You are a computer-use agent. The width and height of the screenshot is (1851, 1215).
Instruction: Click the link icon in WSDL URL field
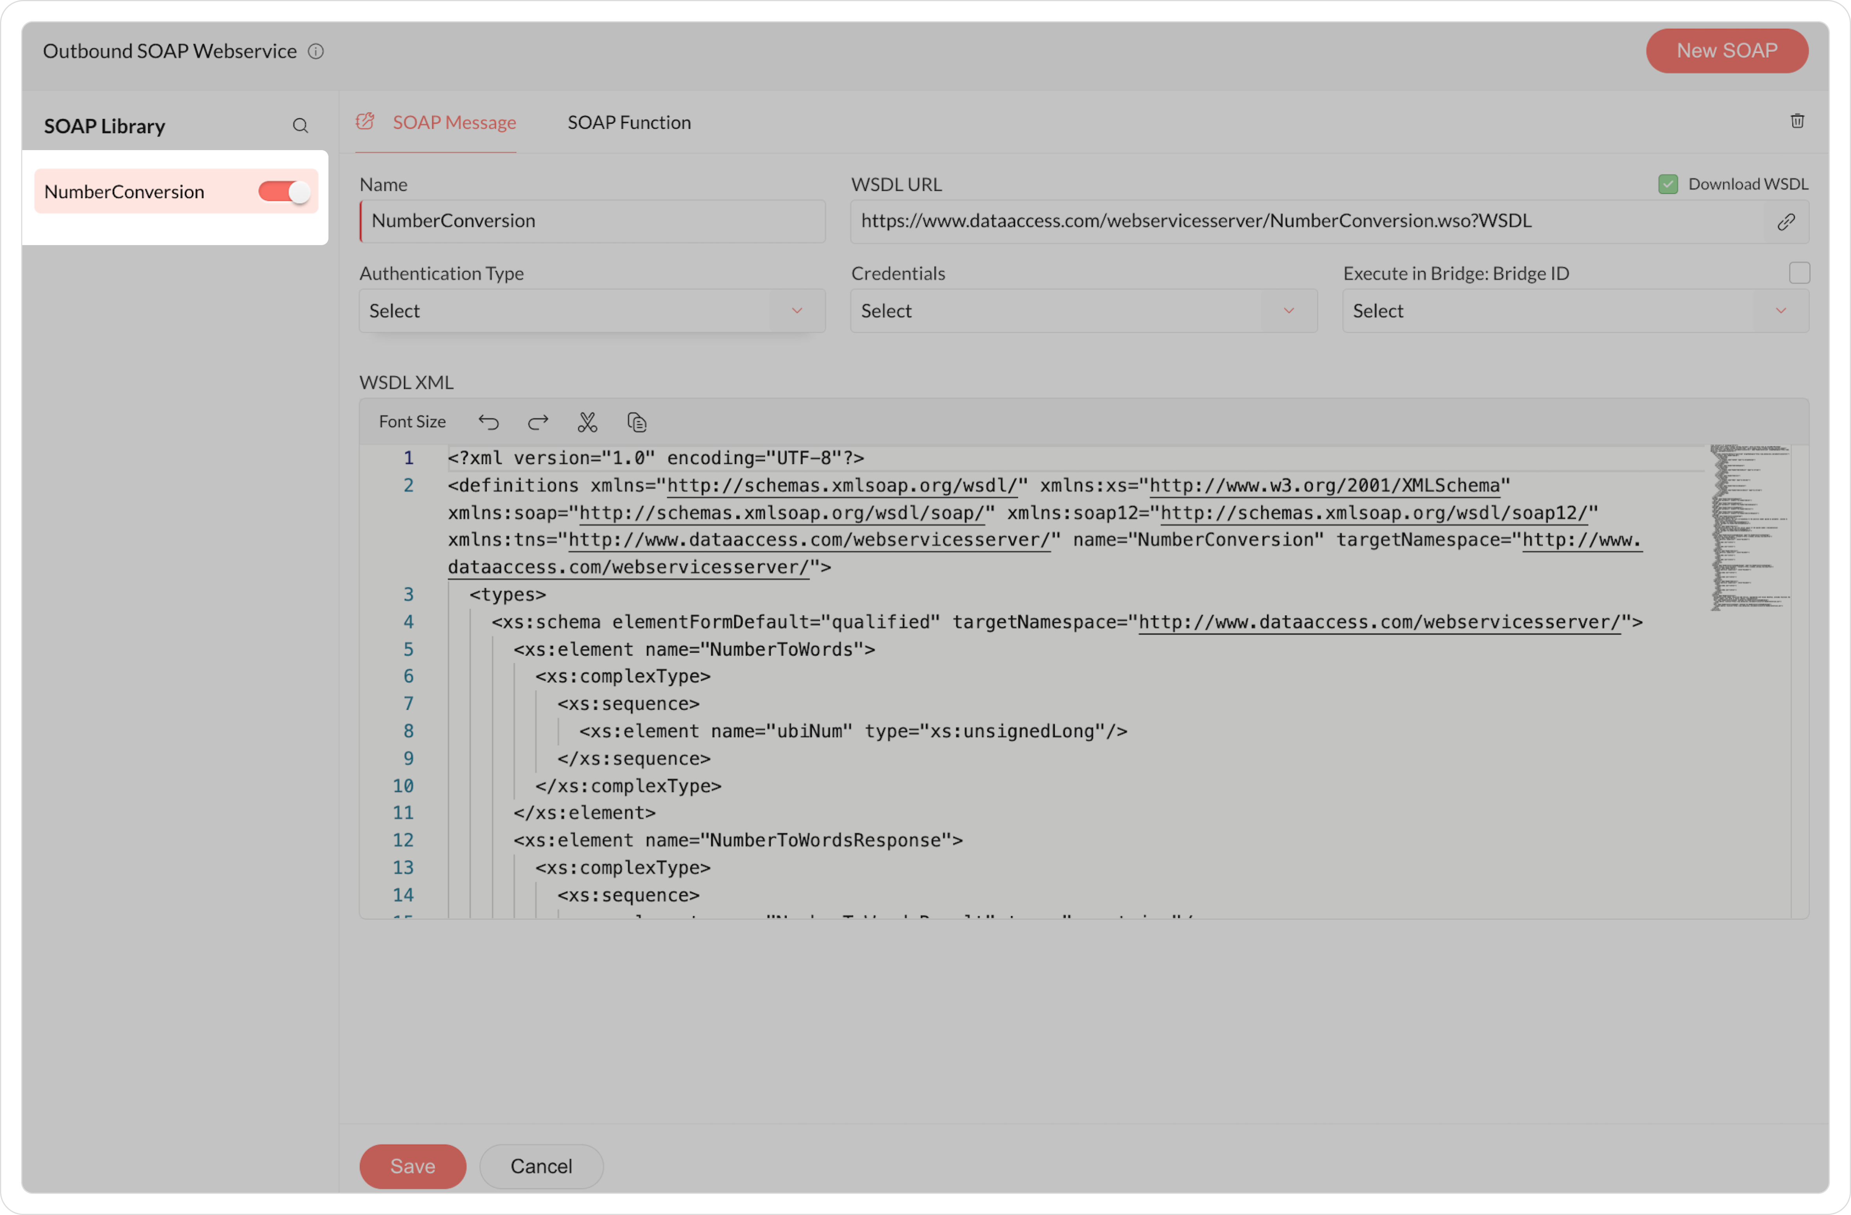point(1786,222)
